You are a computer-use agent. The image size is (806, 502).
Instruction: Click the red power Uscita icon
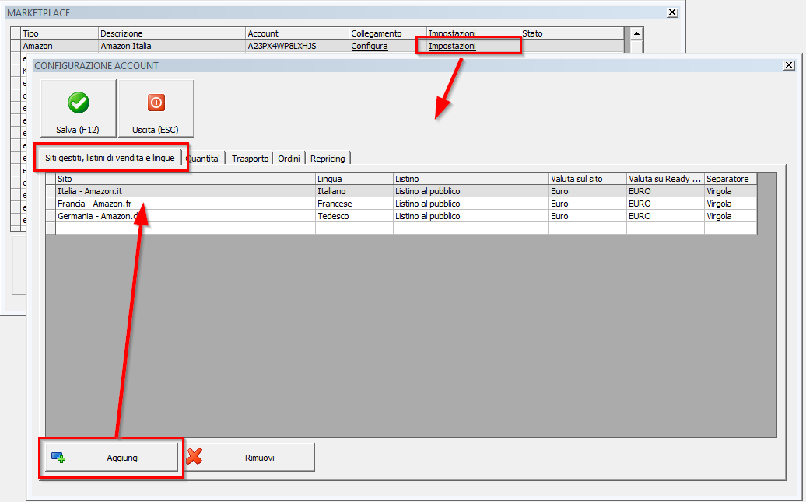pyautogui.click(x=156, y=102)
